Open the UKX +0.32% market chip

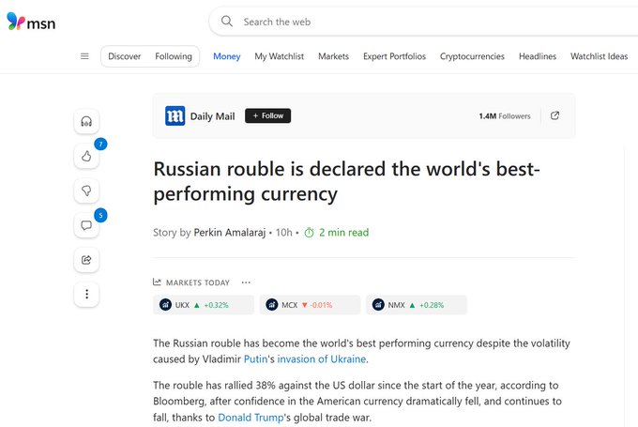[x=204, y=304]
